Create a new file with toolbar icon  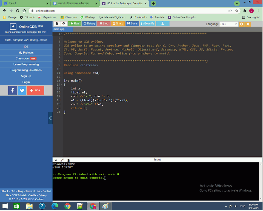coord(57,24)
